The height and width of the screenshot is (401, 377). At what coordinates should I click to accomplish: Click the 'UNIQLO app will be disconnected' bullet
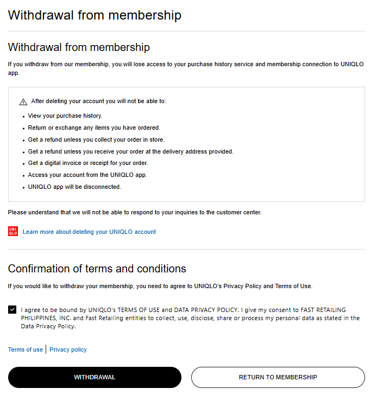point(74,187)
